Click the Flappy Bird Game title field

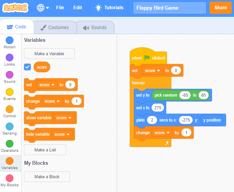click(169, 8)
